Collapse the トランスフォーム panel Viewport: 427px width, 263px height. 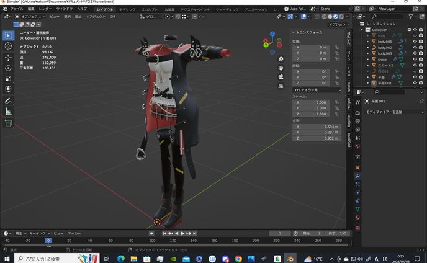(294, 32)
